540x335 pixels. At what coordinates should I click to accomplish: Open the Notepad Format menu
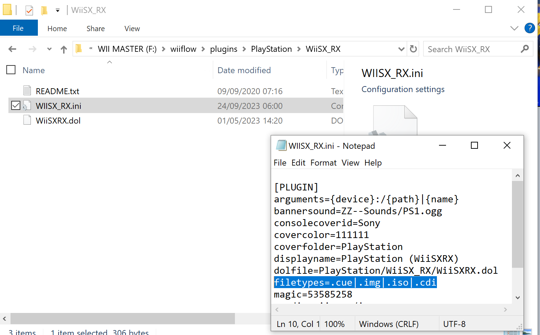point(323,163)
